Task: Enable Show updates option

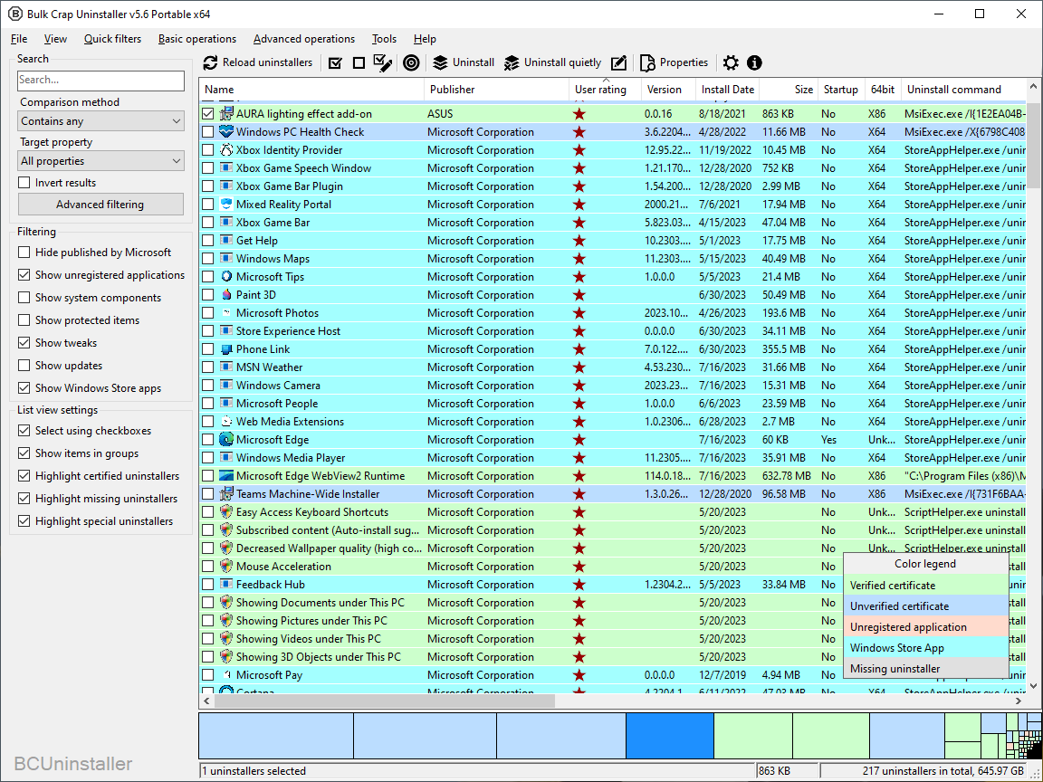Action: click(x=24, y=365)
